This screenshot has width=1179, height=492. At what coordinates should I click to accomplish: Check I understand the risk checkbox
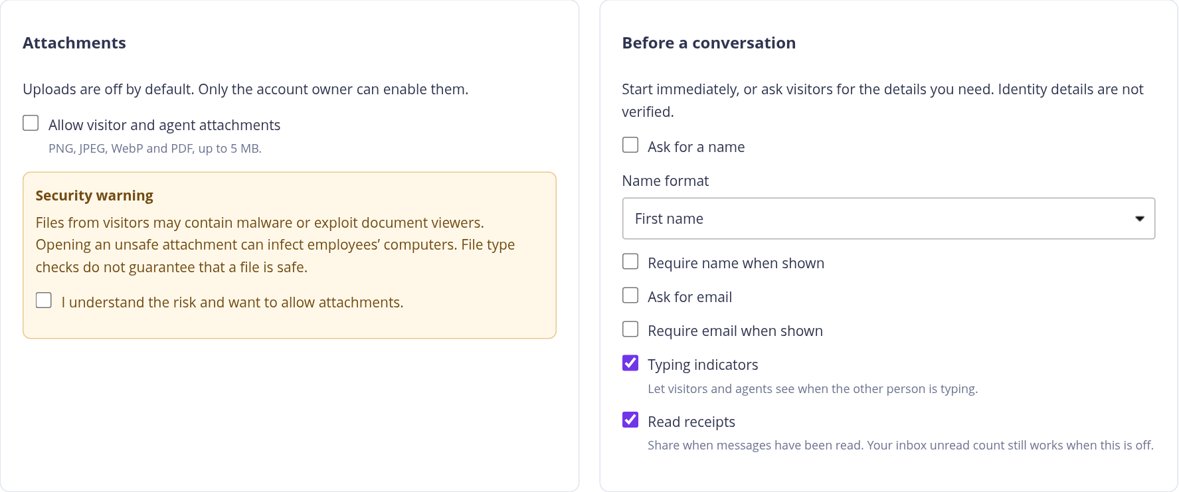(x=44, y=300)
